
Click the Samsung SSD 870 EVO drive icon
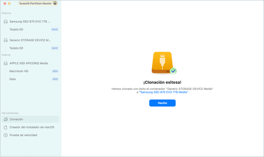6,22
